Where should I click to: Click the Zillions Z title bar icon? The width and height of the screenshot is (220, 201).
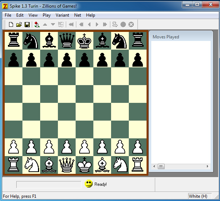coord(5,6)
